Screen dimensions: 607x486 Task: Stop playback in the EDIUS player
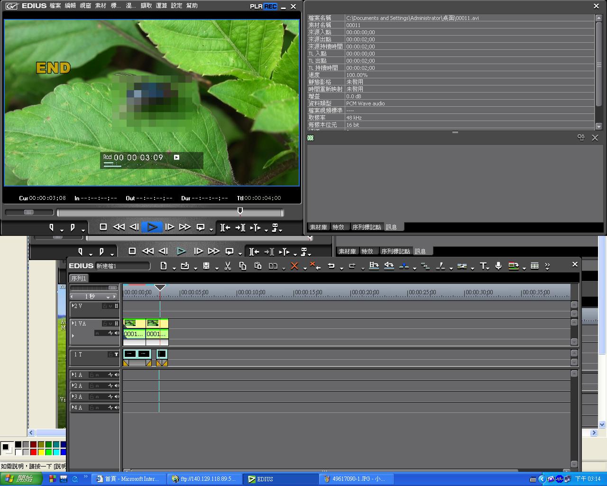103,227
